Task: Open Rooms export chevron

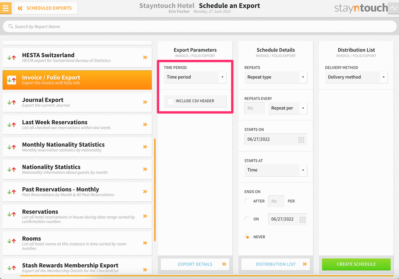Action: click(145, 243)
